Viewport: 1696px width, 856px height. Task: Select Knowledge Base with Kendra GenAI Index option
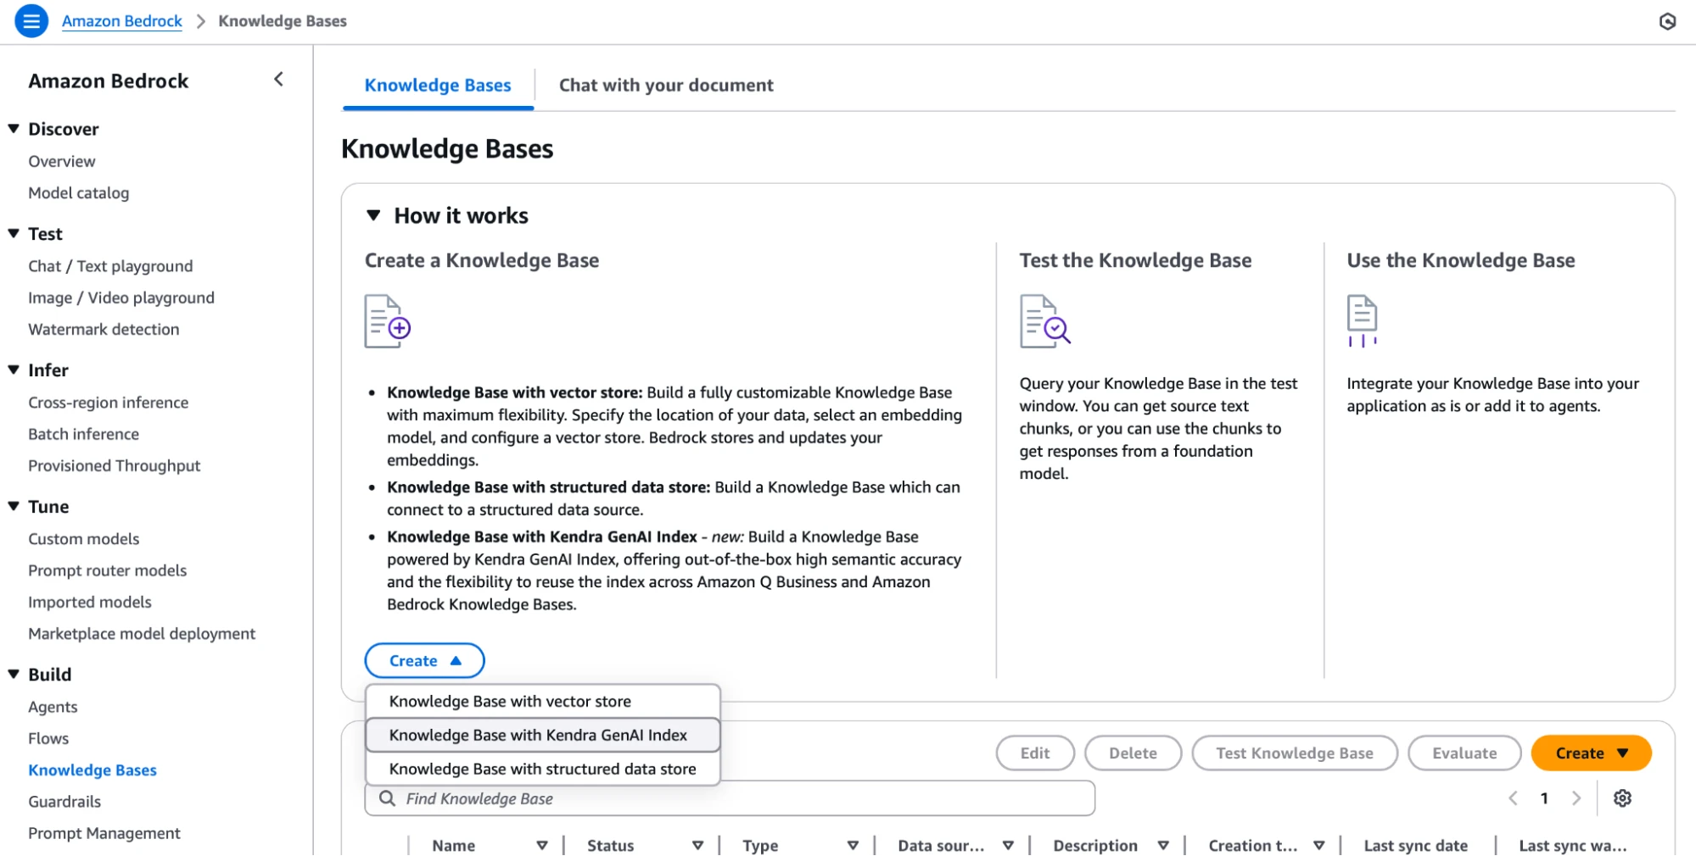point(542,736)
